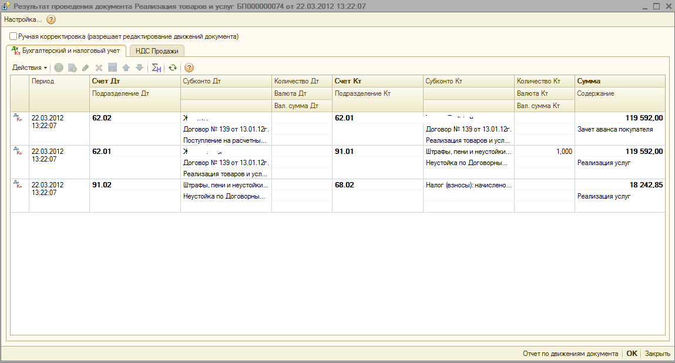Open Отчет по движениям документа
The height and width of the screenshot is (363, 675).
pyautogui.click(x=570, y=354)
